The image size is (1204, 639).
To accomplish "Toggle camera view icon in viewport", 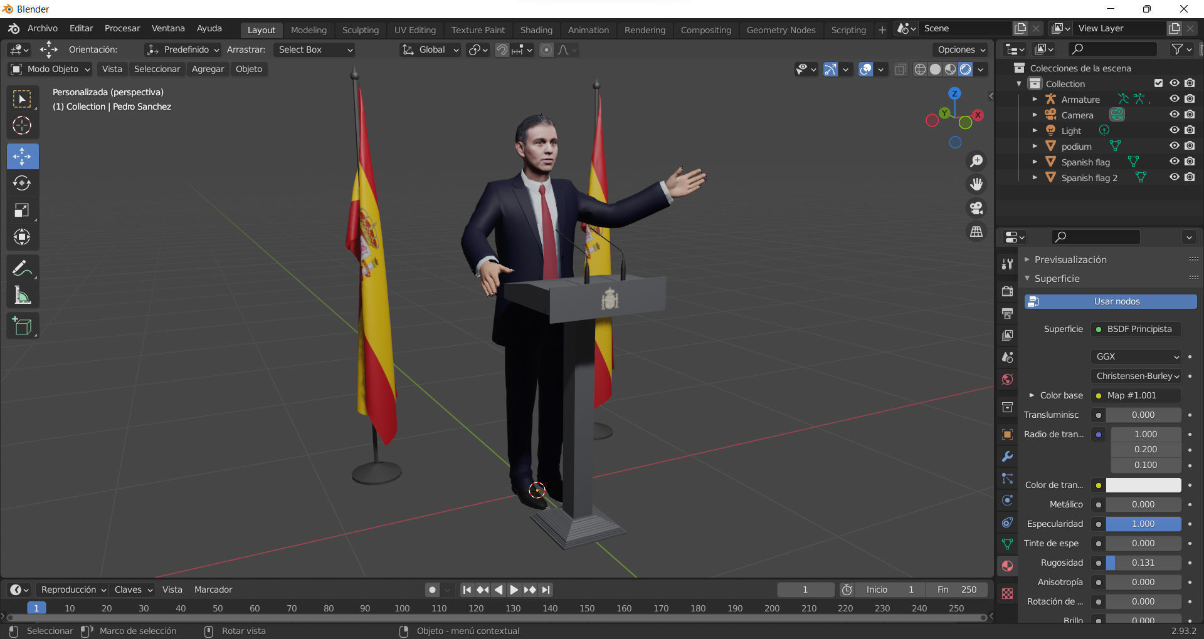I will 976,208.
